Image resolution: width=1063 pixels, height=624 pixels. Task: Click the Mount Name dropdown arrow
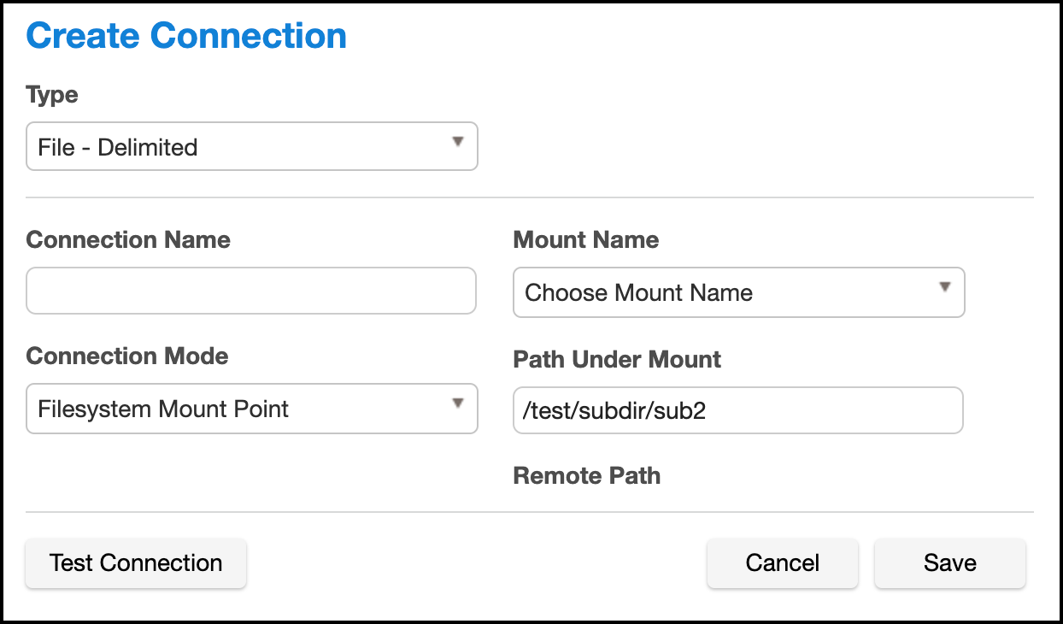coord(944,287)
